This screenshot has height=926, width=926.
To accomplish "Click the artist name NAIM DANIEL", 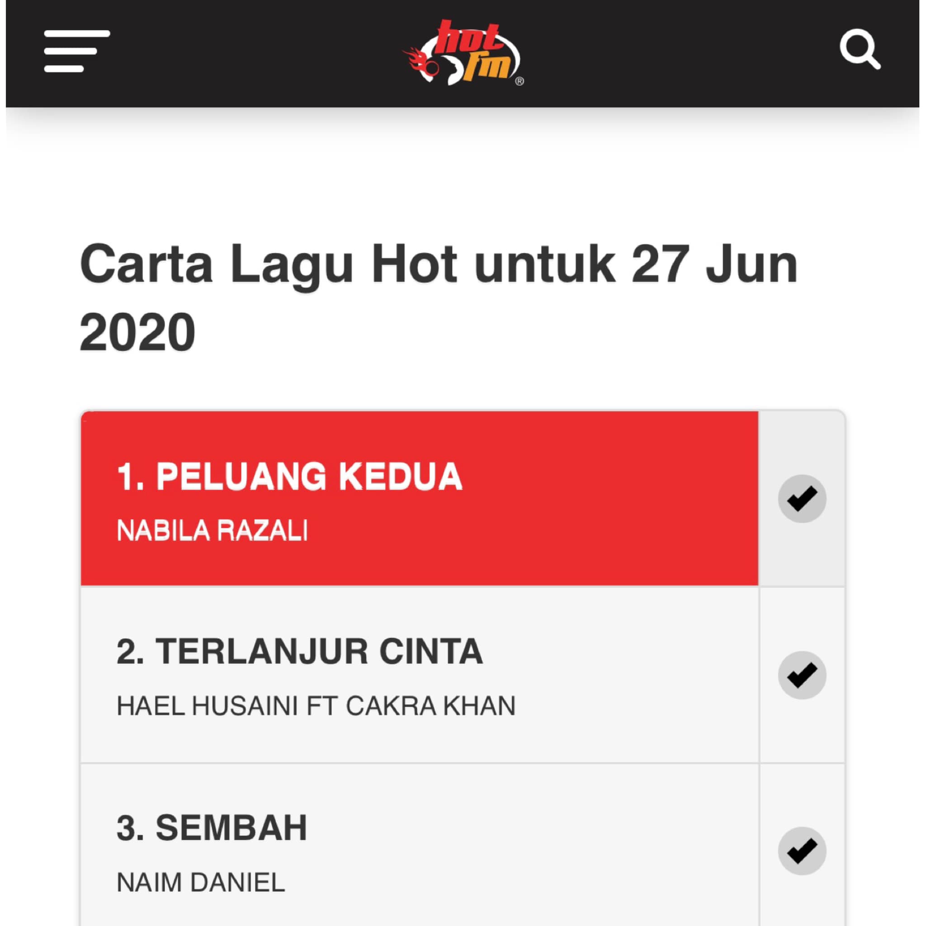I will 201,882.
